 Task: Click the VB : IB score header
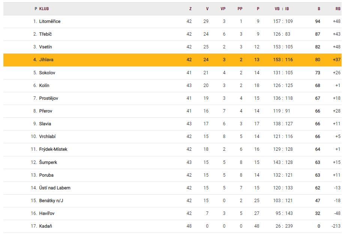click(282, 9)
